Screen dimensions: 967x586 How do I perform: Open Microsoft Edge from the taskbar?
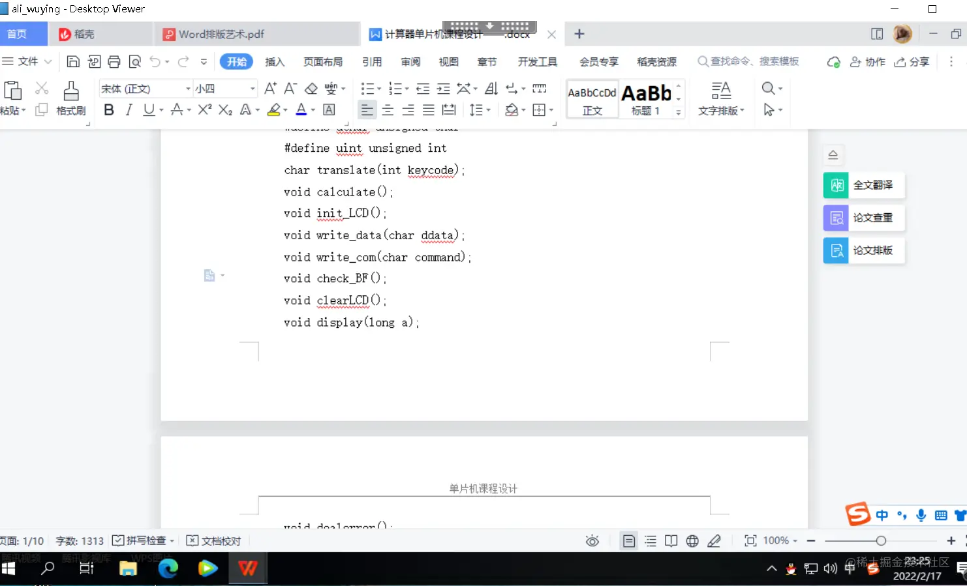(x=168, y=568)
